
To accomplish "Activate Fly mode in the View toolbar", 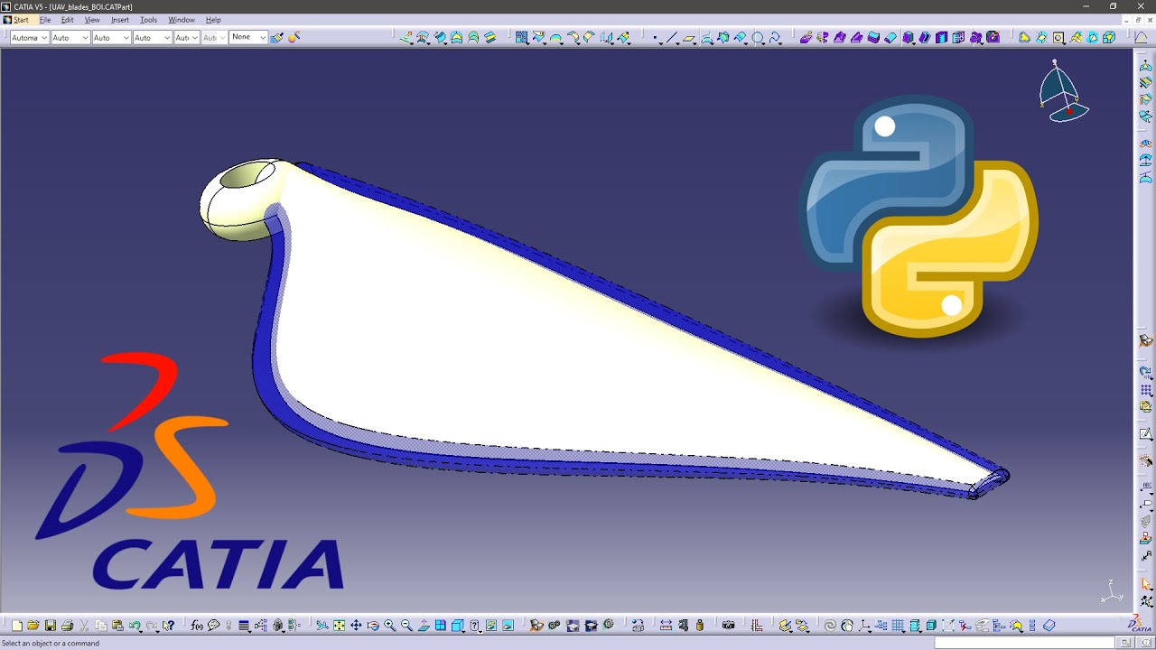I will point(322,625).
